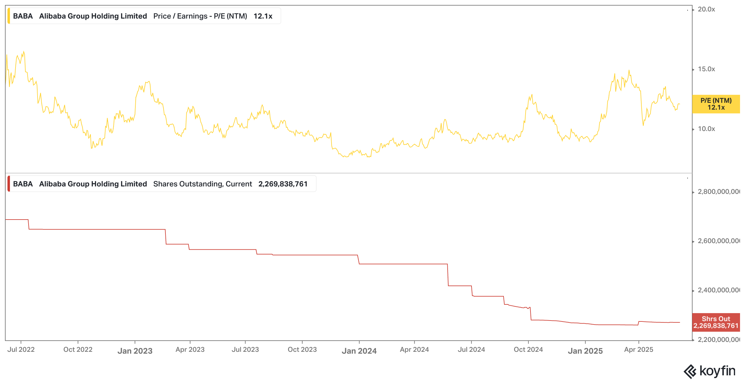Click the 2,600,000,000 y-axis label

point(718,241)
